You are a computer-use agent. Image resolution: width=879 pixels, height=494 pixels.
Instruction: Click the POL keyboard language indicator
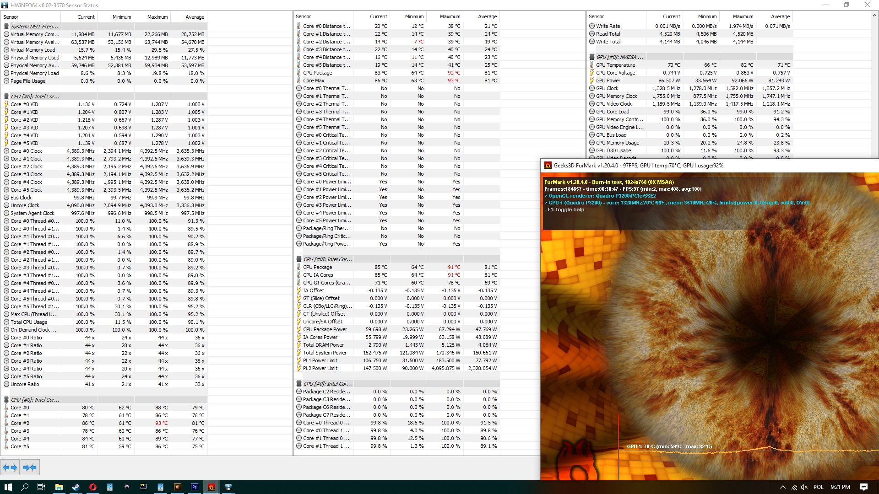click(x=819, y=487)
